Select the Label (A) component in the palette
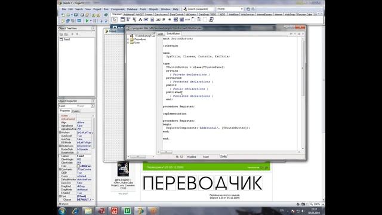 (140, 20)
